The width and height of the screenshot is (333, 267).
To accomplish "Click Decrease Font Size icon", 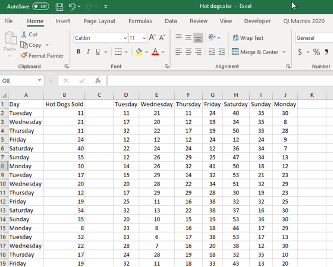I will point(162,37).
